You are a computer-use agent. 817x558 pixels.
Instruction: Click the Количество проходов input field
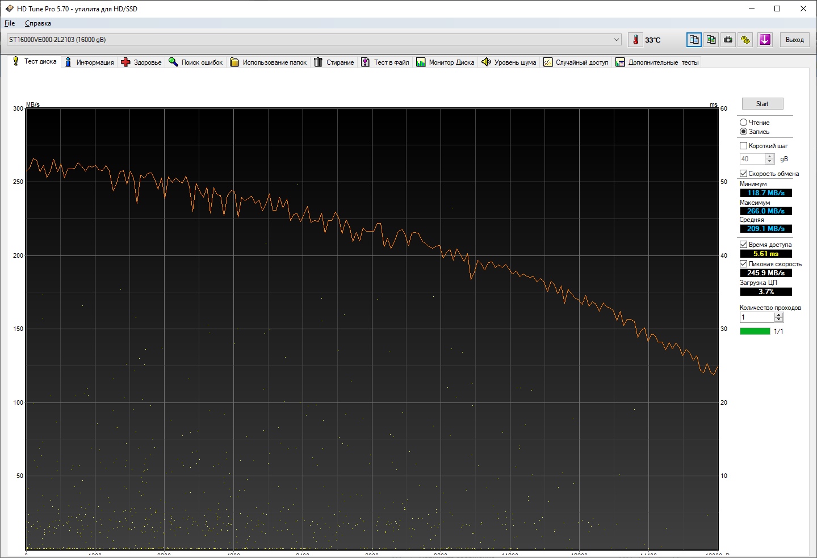coord(757,317)
